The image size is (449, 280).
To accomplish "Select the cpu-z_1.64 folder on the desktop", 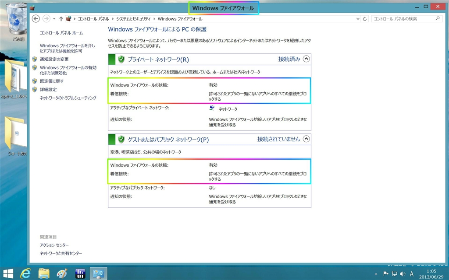I will pyautogui.click(x=14, y=79).
